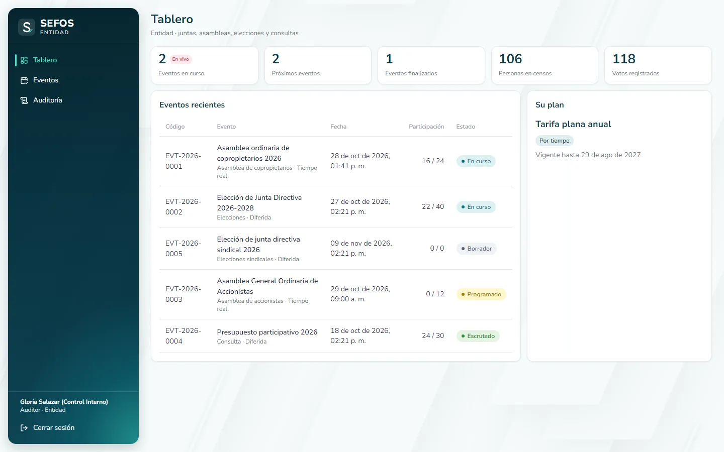The width and height of the screenshot is (724, 452).
Task: Click the Auditoría log icon
Action: coord(24,100)
